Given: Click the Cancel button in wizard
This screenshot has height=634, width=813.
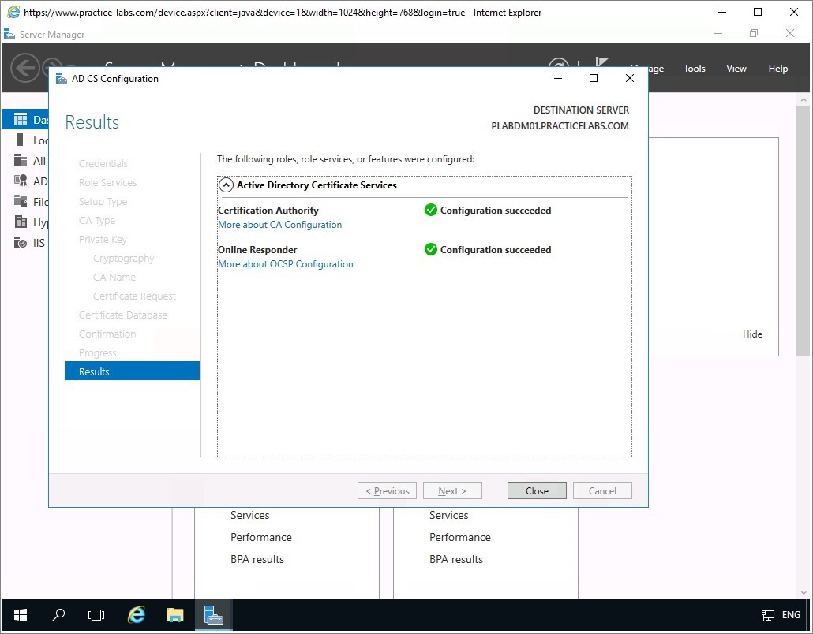Looking at the screenshot, I should (x=602, y=491).
